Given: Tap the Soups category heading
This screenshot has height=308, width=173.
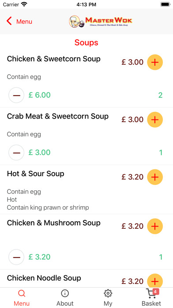Looking at the screenshot, I should (86, 42).
